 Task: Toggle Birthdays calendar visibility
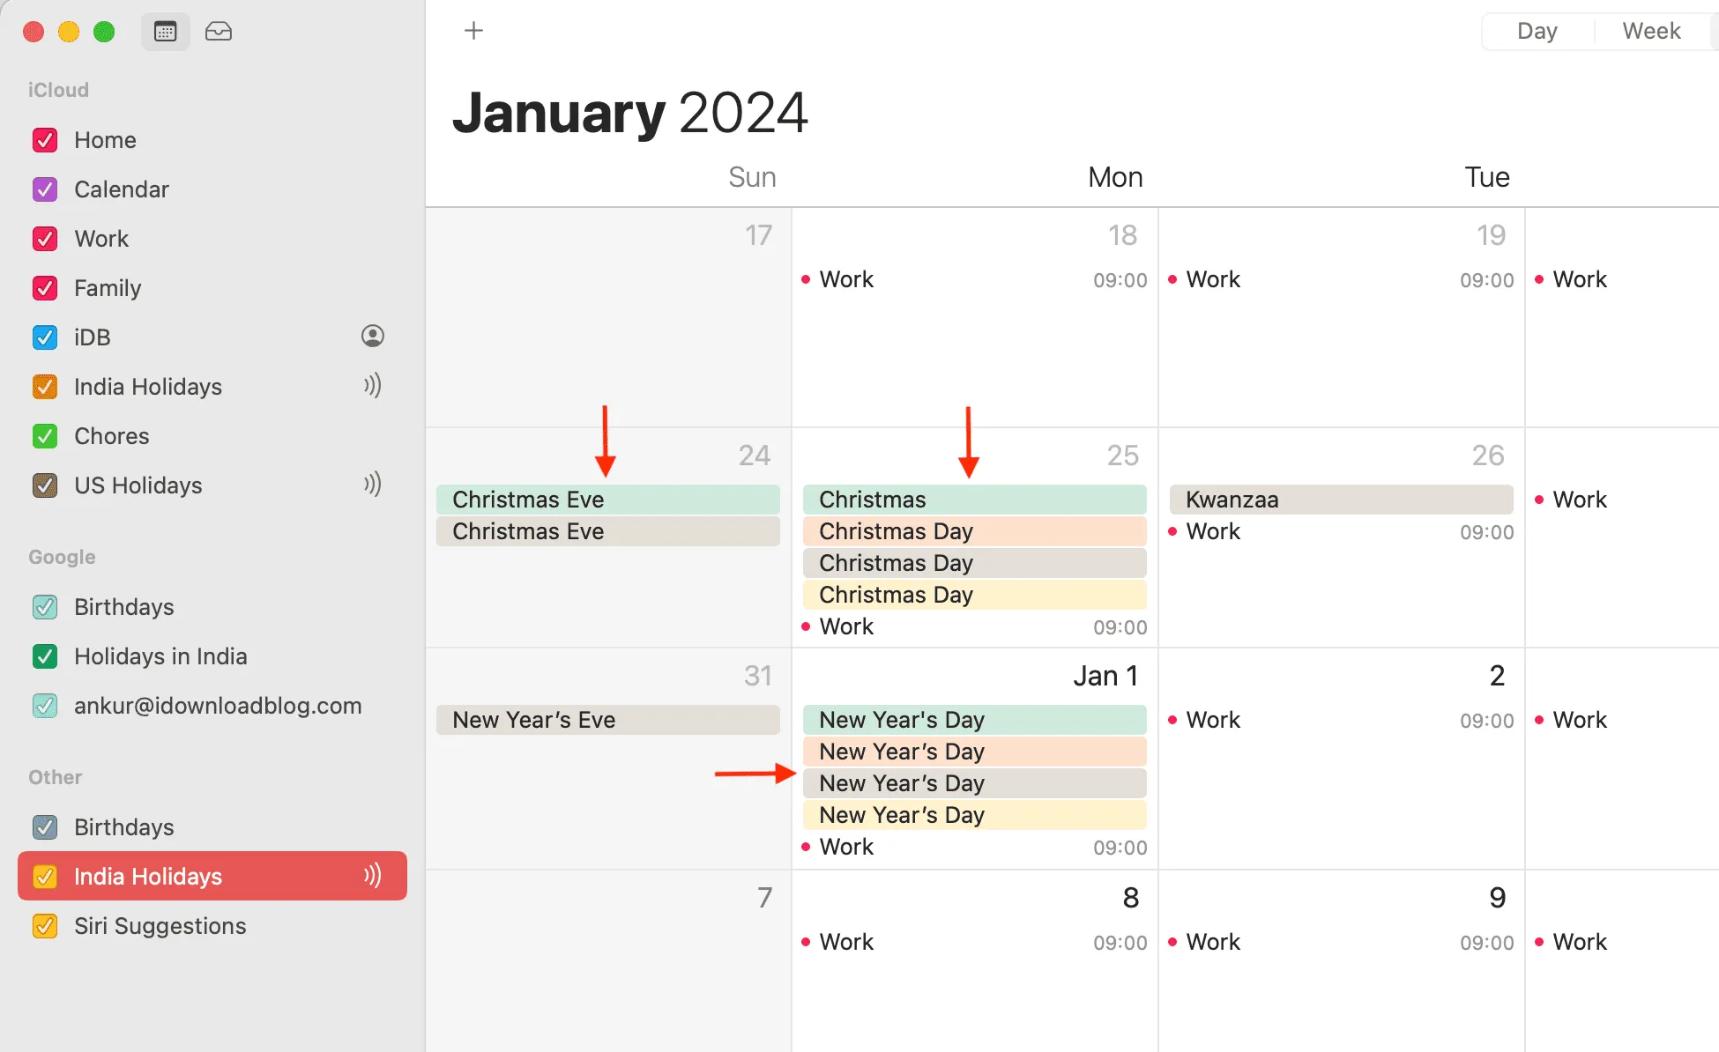pyautogui.click(x=44, y=606)
